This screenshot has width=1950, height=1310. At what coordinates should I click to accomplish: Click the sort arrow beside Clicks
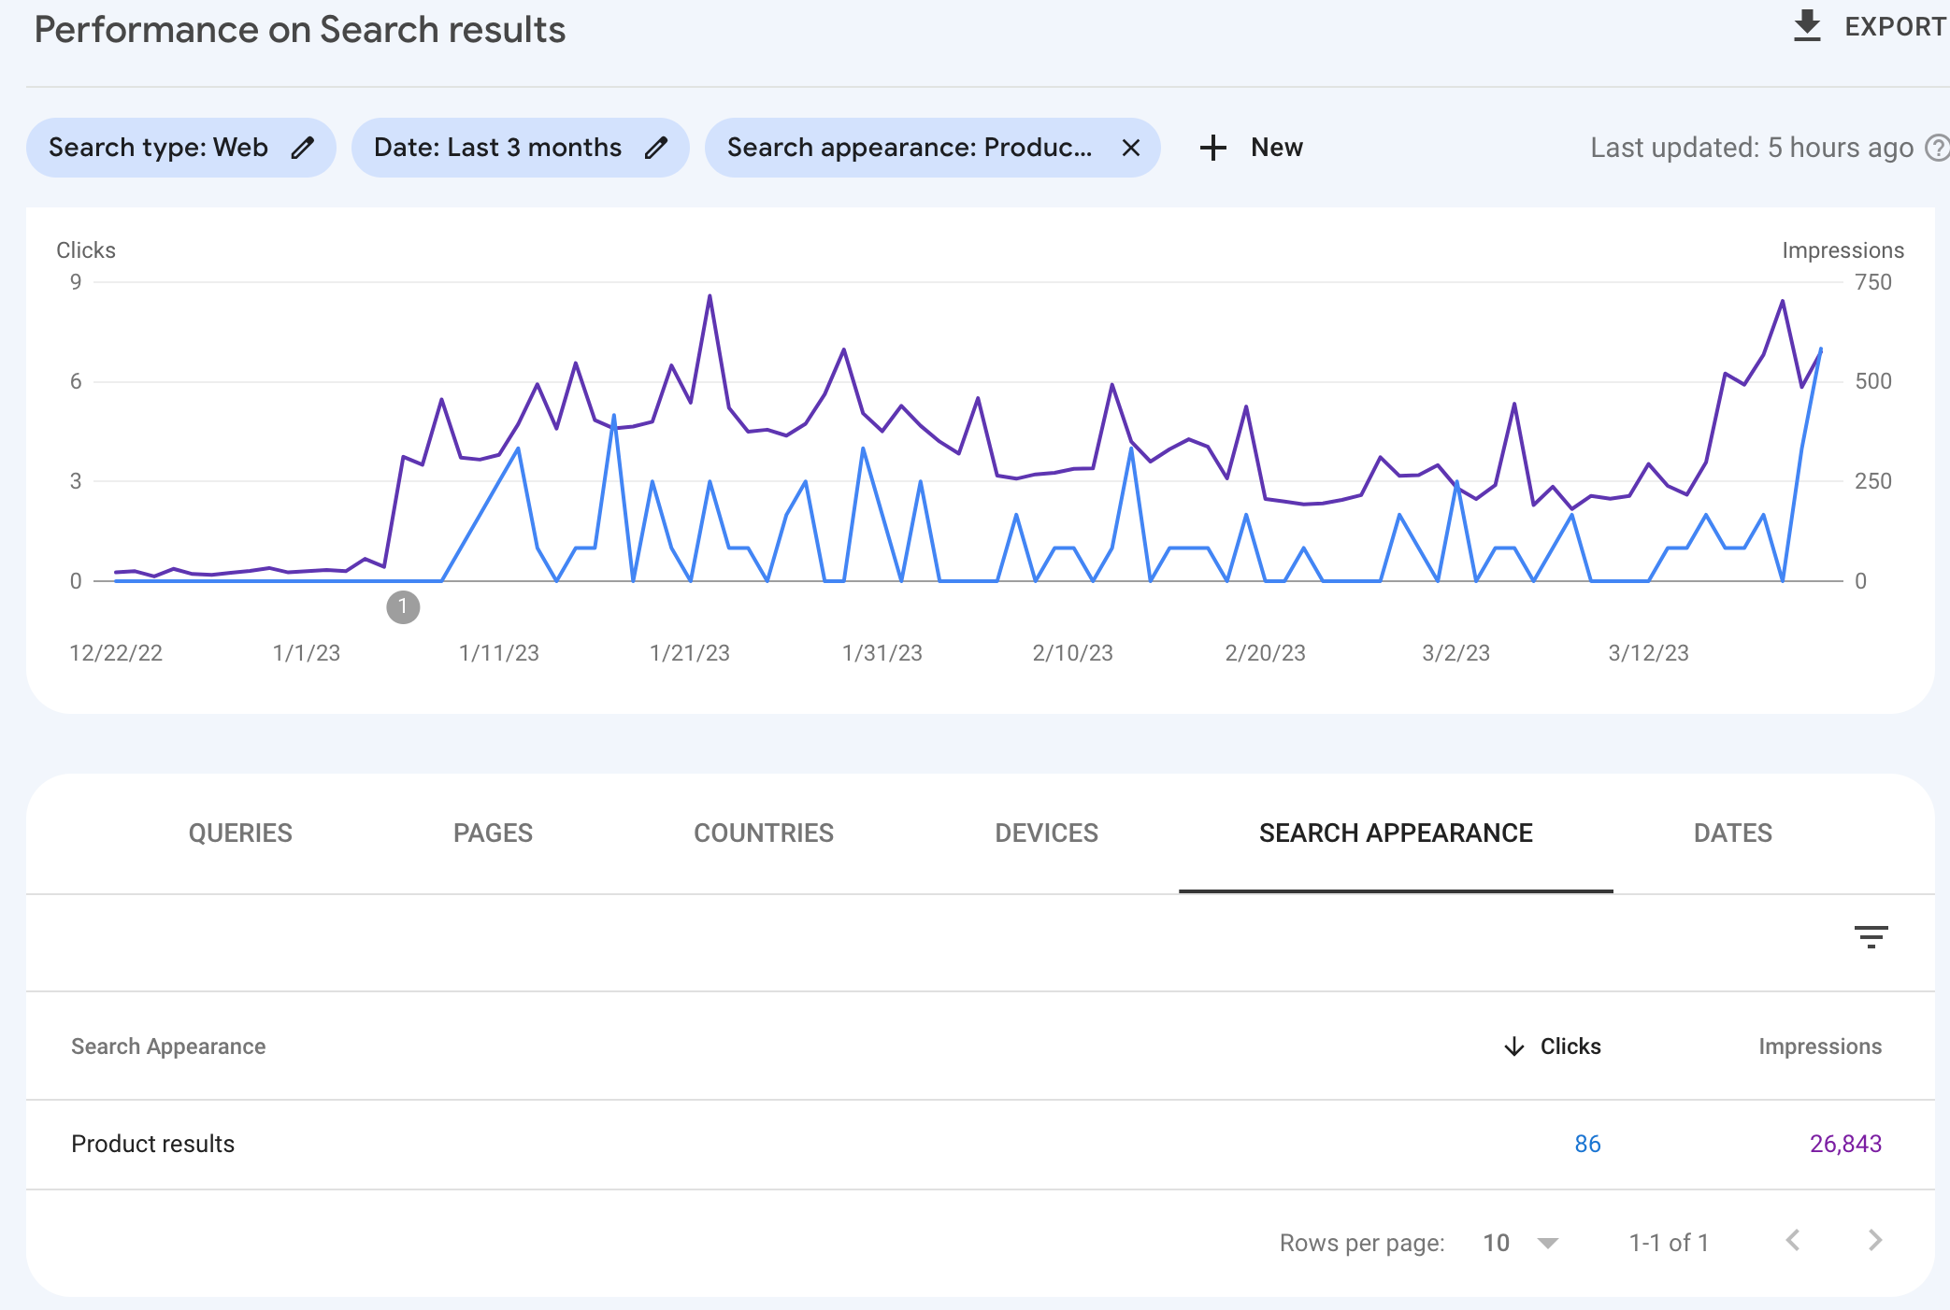(1513, 1047)
